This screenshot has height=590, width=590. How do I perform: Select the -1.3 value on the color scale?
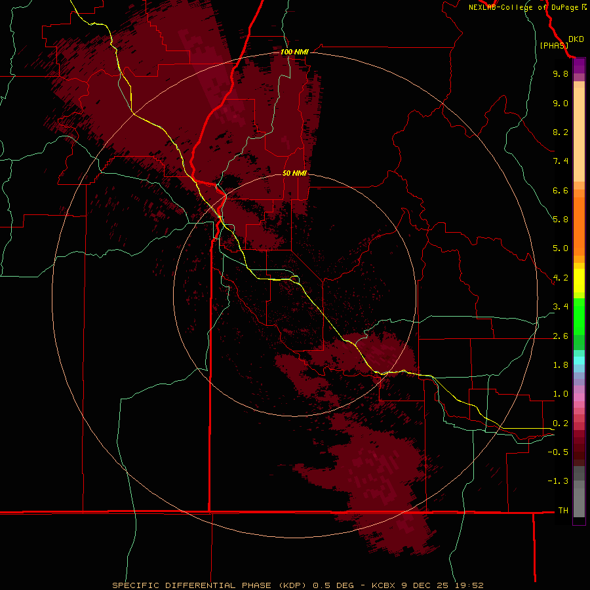(x=558, y=481)
